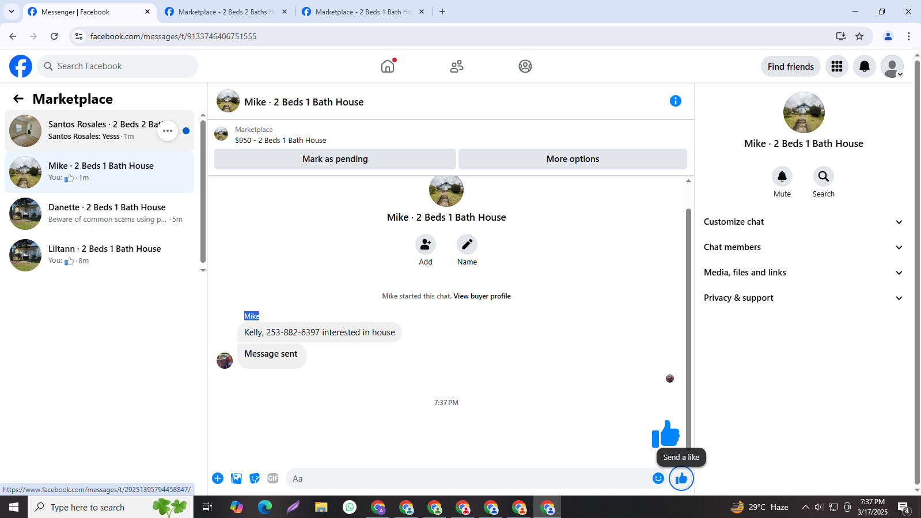Viewport: 921px width, 518px height.
Task: Bookmark this page with the star icon
Action: pyautogui.click(x=859, y=36)
